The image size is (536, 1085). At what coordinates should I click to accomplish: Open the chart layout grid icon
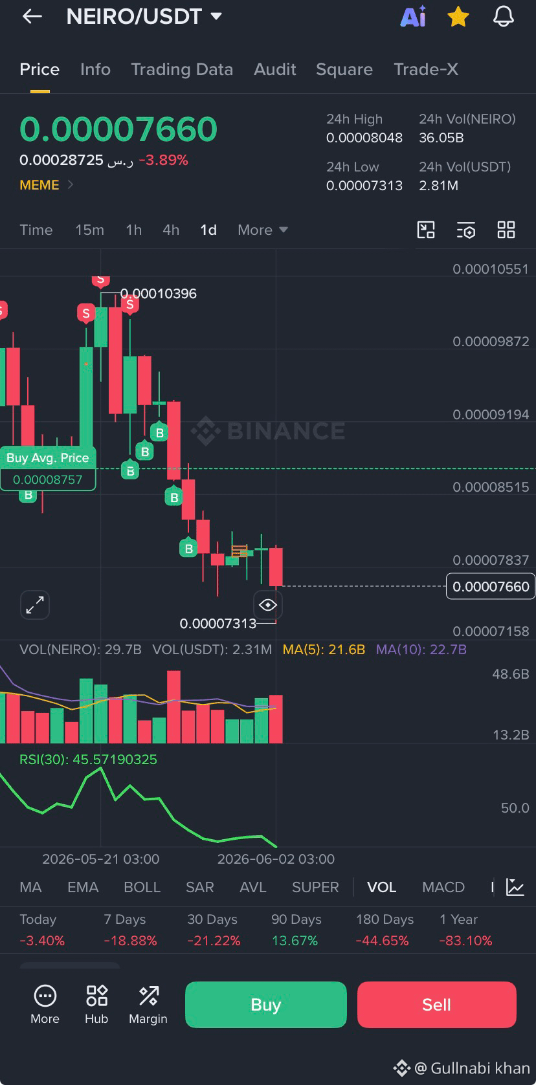coord(506,230)
